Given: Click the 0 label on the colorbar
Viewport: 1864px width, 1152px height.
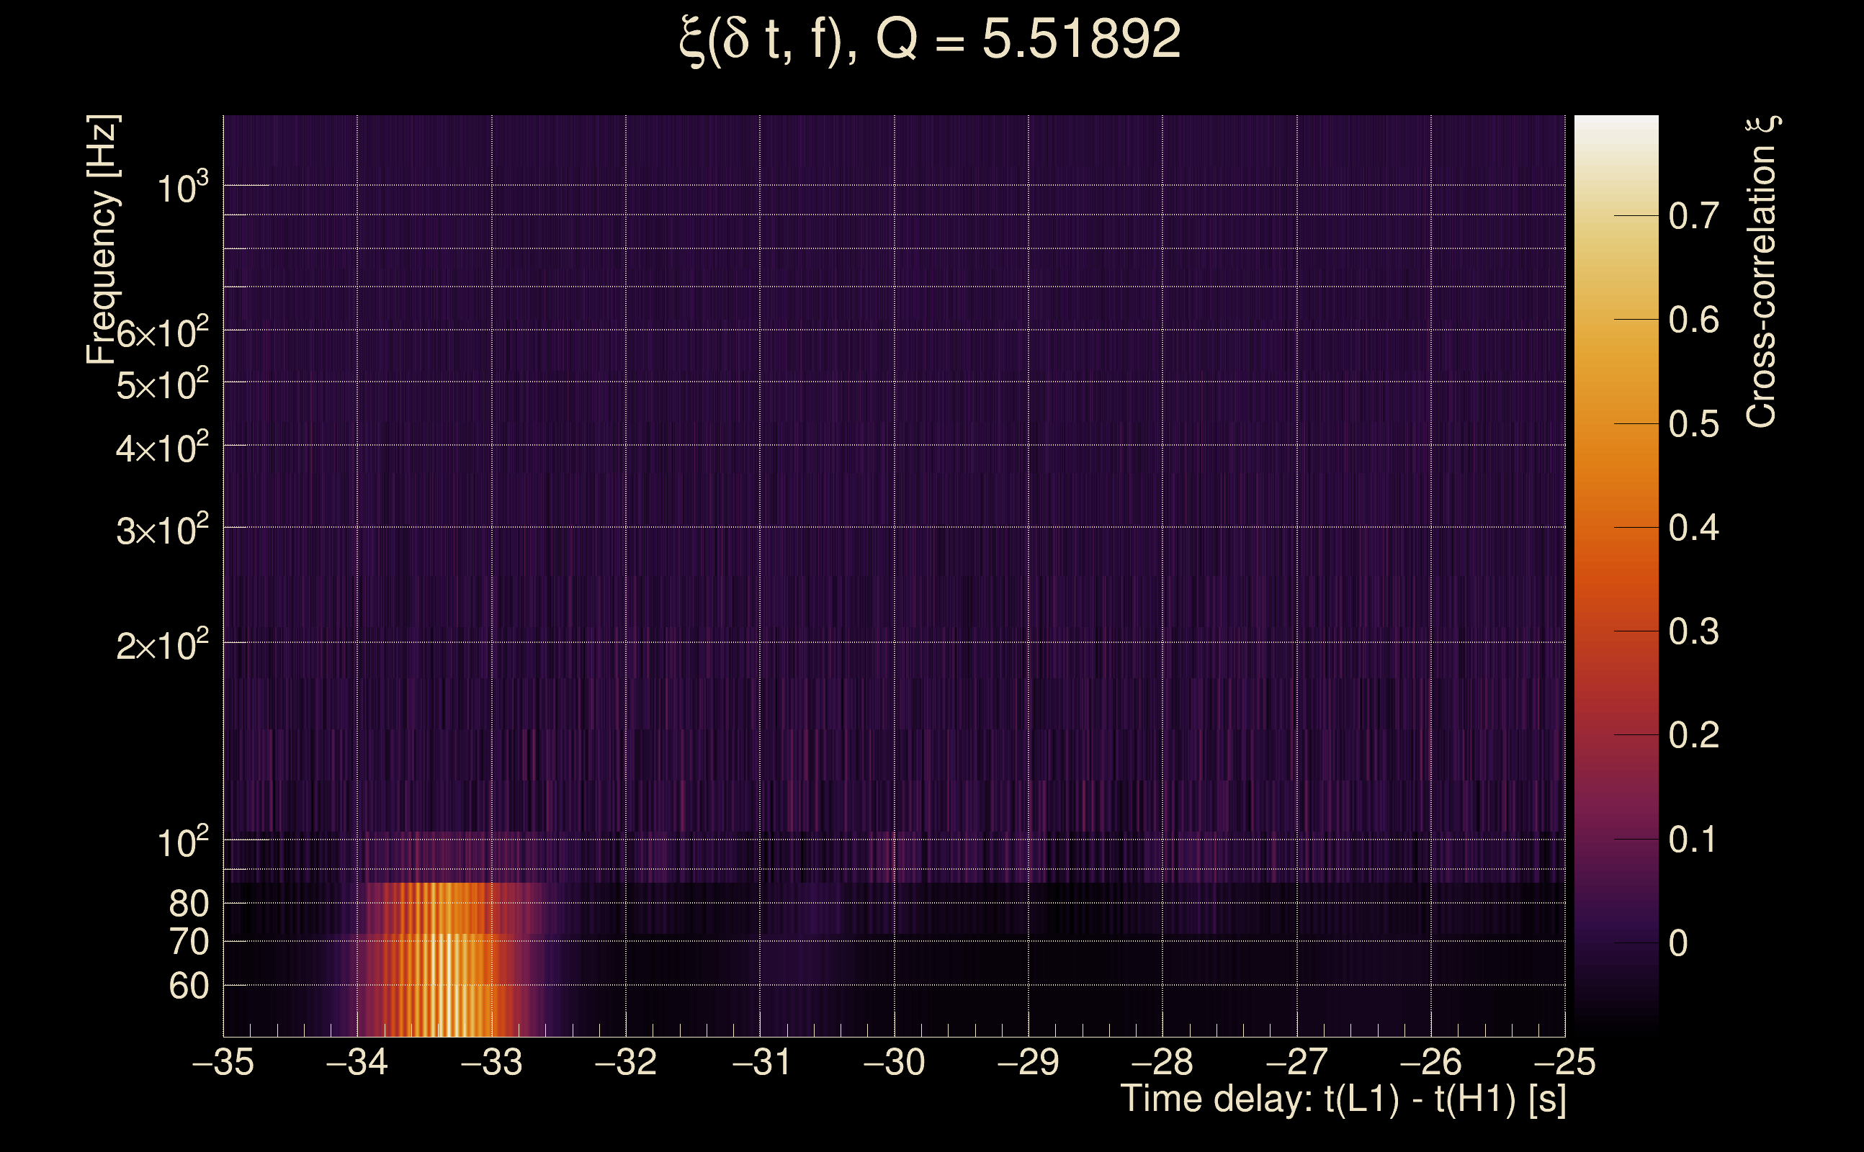Looking at the screenshot, I should [1678, 943].
